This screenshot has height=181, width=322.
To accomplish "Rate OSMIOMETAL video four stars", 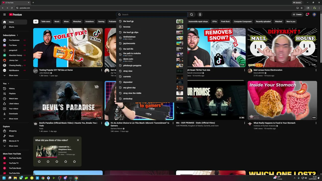I will tap(66, 162).
